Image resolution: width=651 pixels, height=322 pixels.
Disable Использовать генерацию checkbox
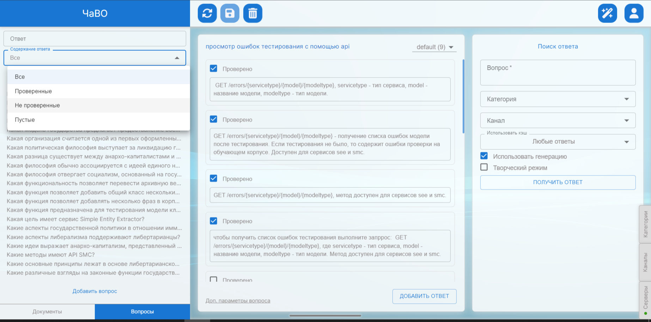[484, 156]
